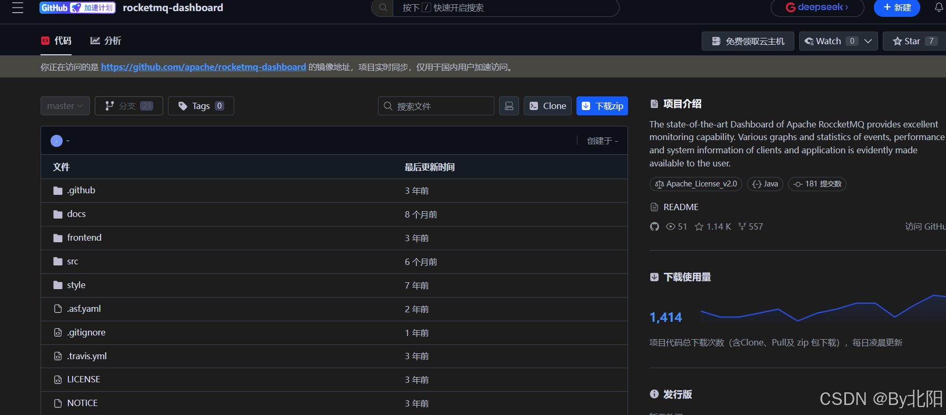Open the 分支 branches list

[128, 106]
